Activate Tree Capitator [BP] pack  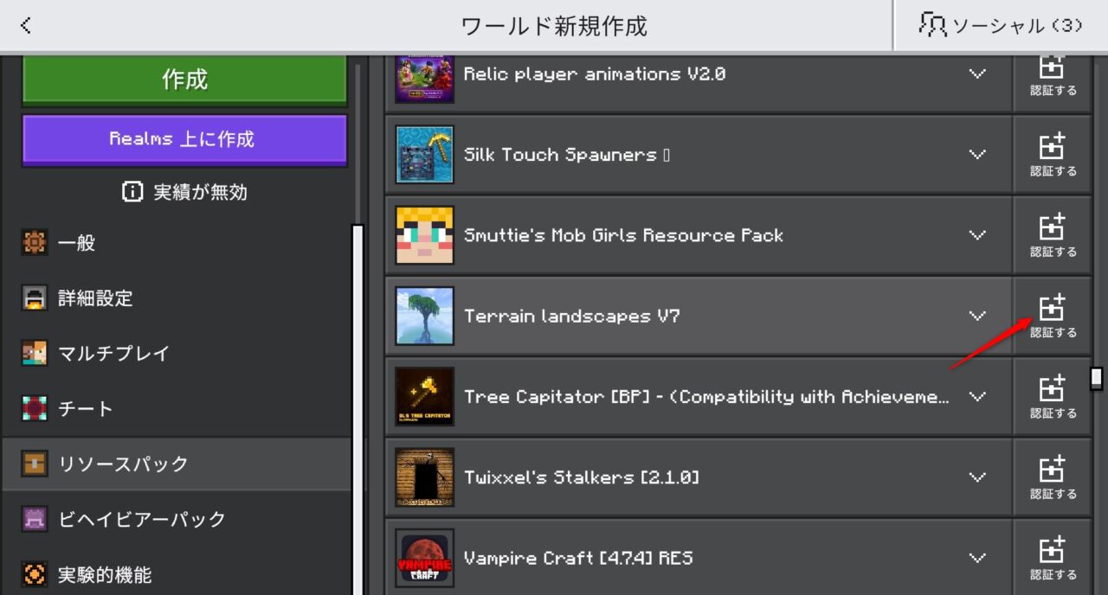pyautogui.click(x=1053, y=397)
